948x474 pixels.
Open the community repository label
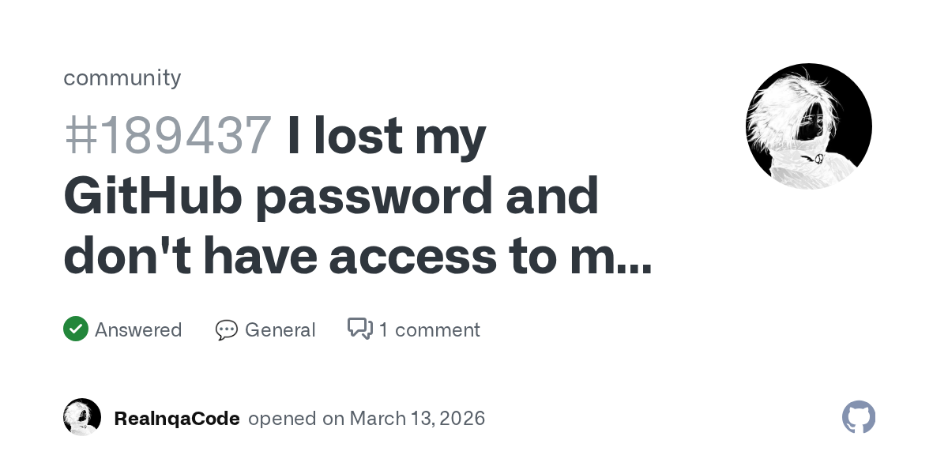click(x=122, y=77)
